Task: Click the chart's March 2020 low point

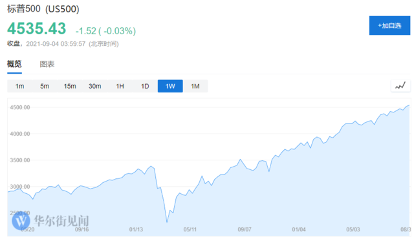Action: coord(167,222)
